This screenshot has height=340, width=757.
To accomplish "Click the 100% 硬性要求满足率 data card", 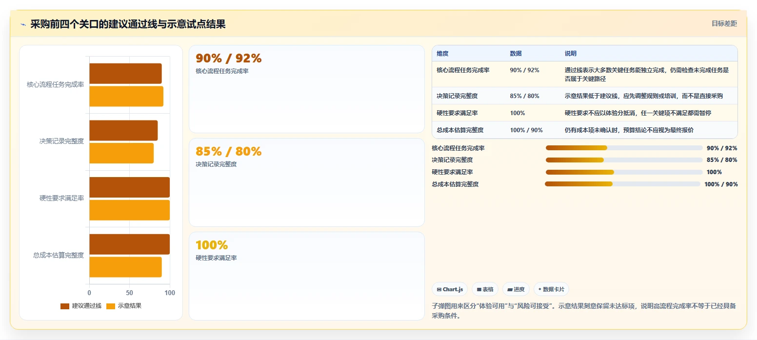I will pos(307,276).
